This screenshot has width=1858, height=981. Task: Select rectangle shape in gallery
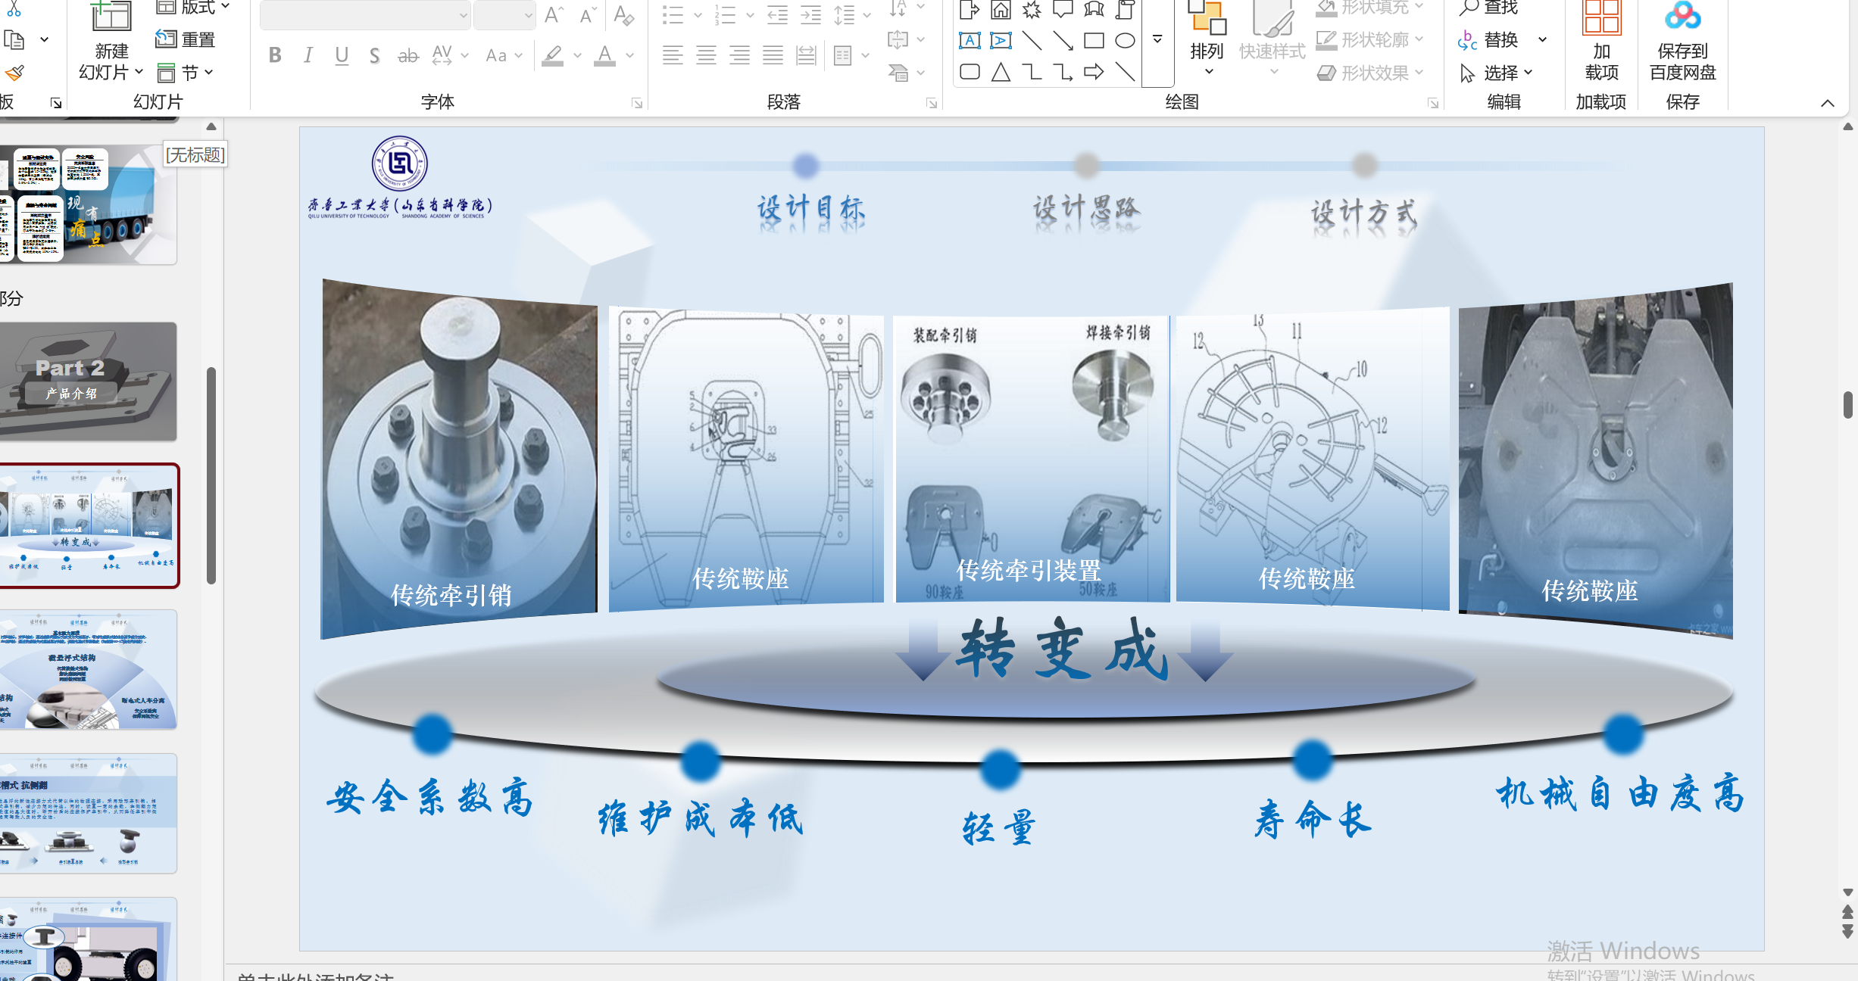click(1094, 40)
